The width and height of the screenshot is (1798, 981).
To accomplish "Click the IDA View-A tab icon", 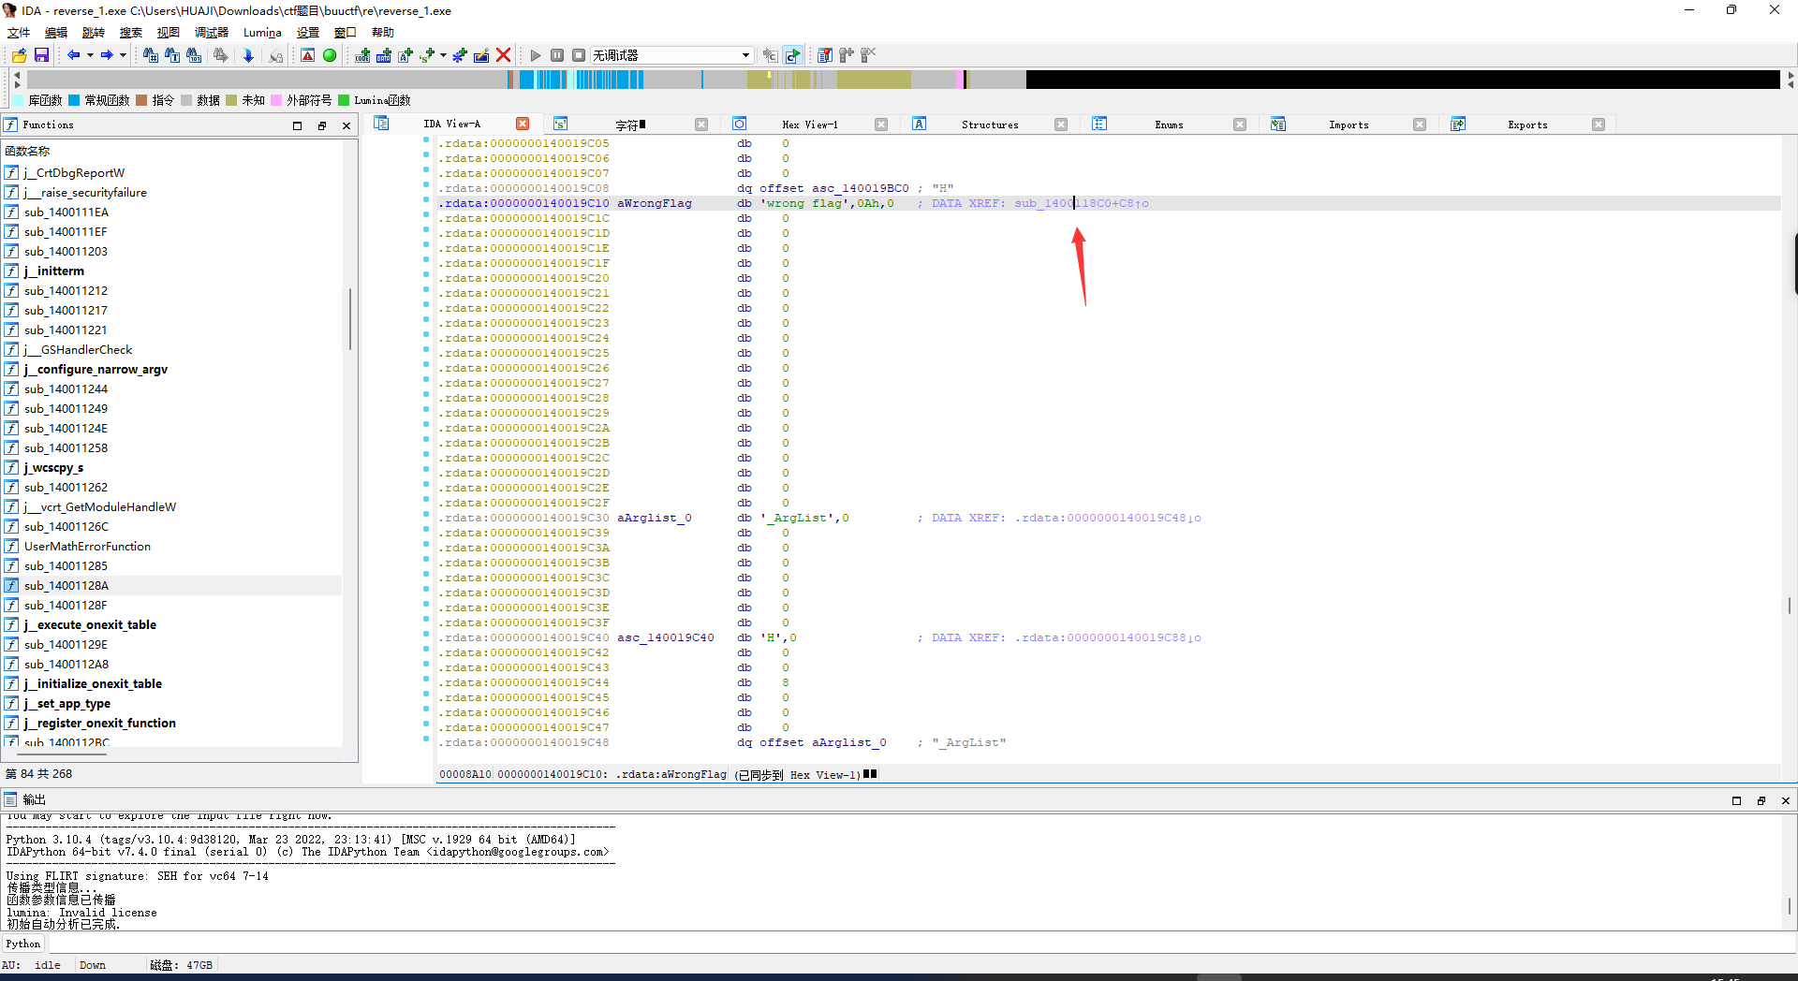I will 381,124.
